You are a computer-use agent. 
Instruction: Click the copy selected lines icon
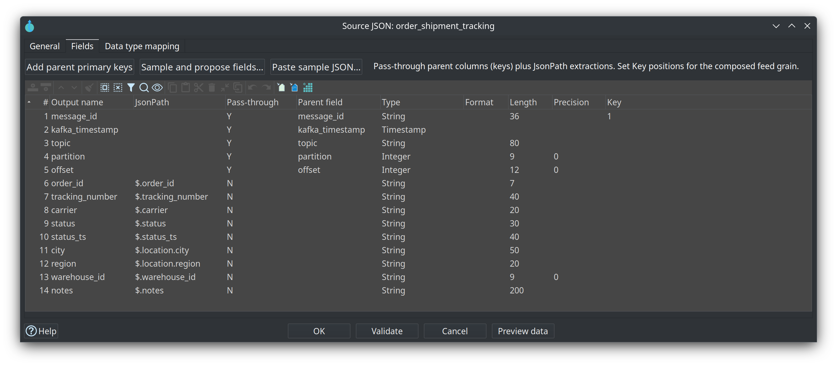(173, 87)
